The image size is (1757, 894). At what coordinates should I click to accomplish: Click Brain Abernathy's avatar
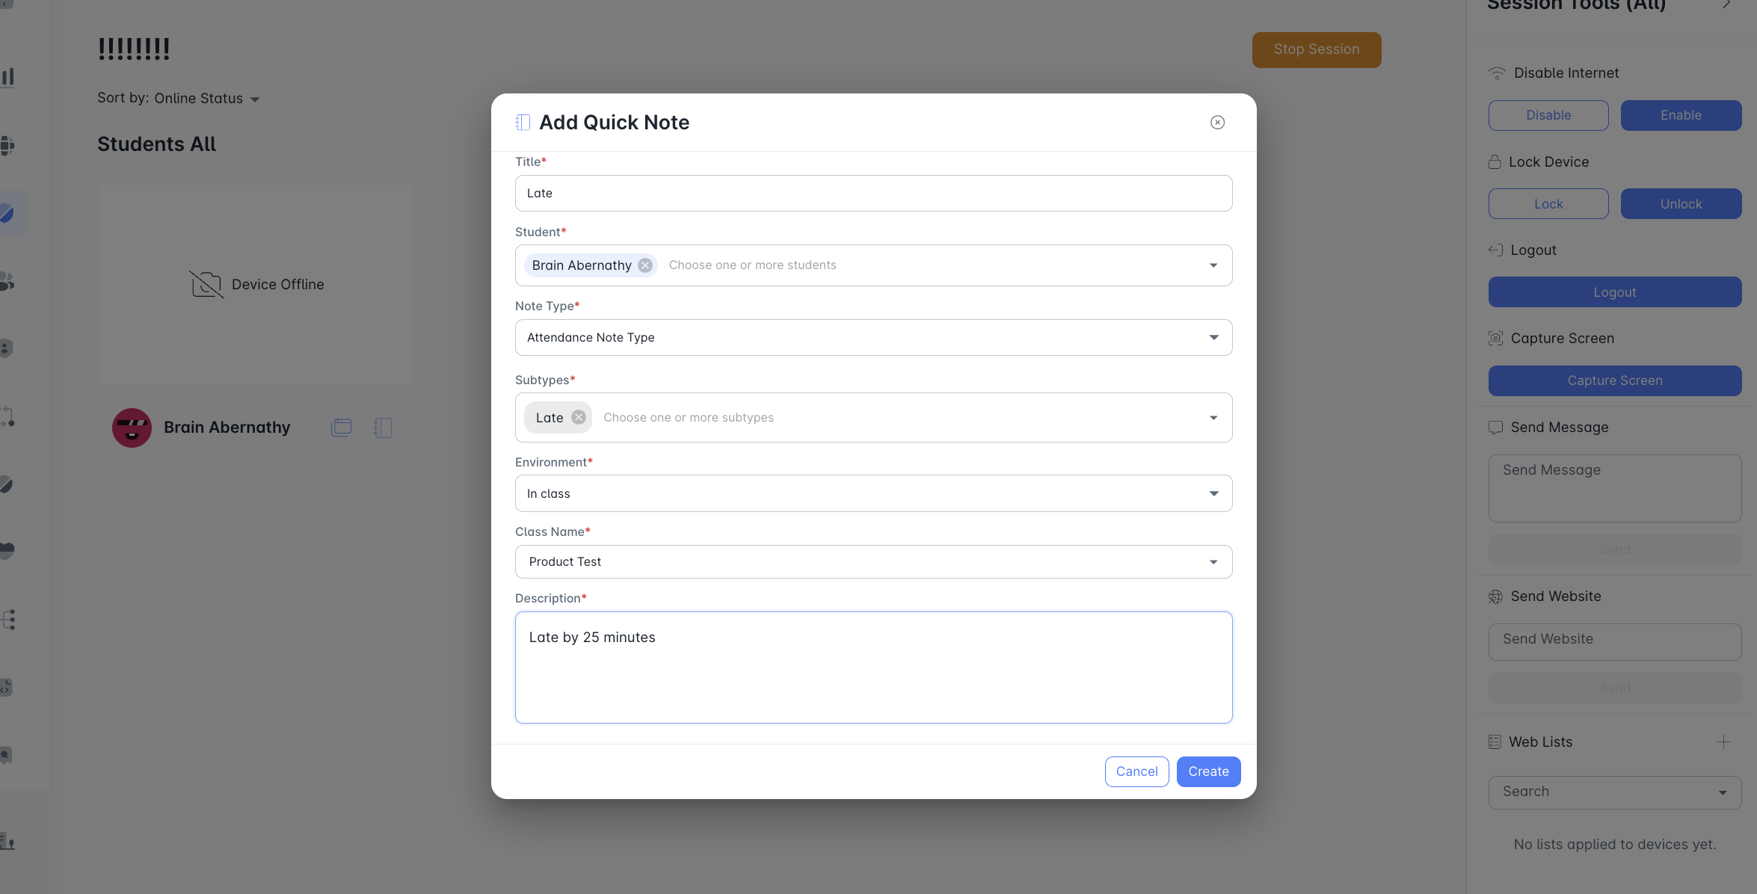[x=132, y=428]
